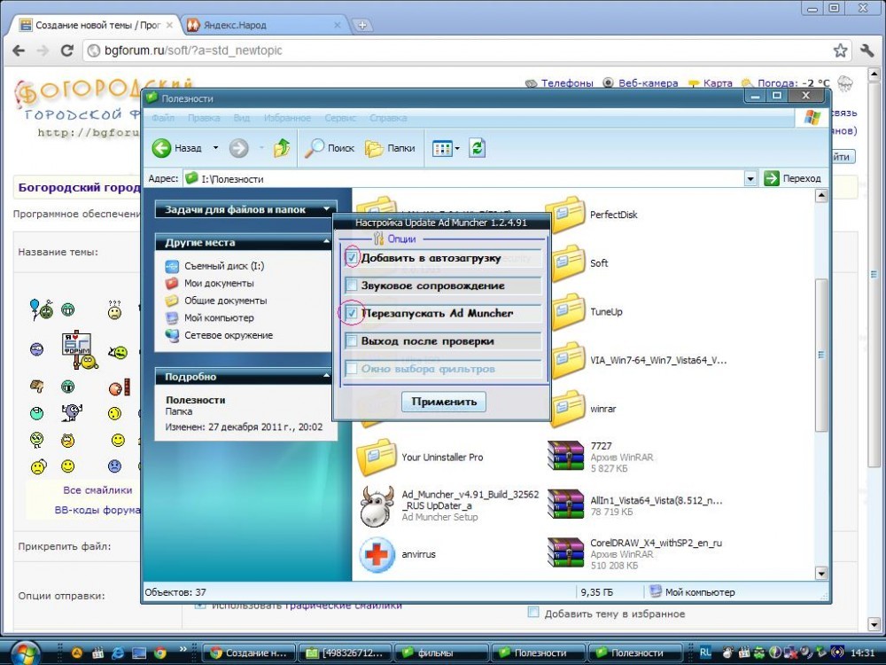886x665 pixels.
Task: Click the green Back (Назад) arrow
Action: tap(161, 148)
